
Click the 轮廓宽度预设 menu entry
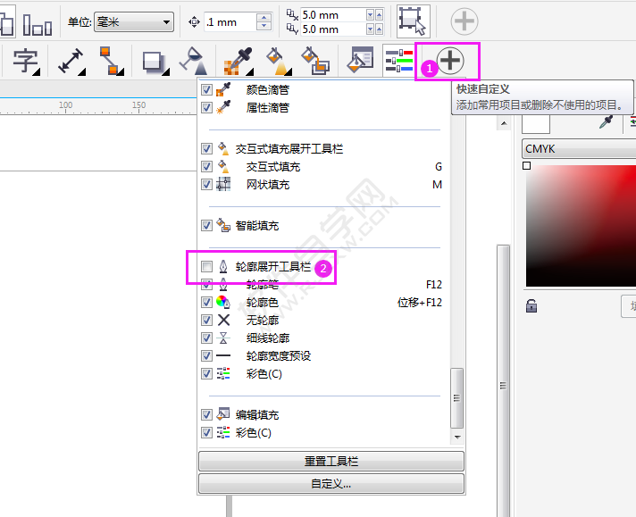pyautogui.click(x=322, y=355)
